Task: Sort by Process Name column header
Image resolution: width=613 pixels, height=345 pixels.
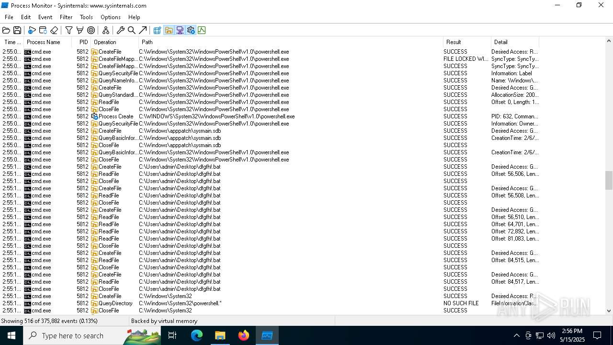Action: point(48,42)
